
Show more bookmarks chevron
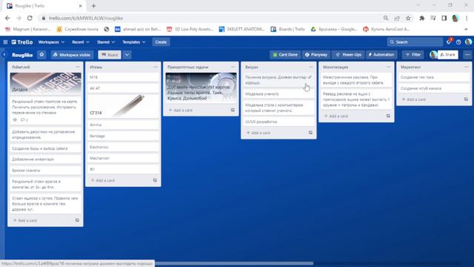tap(466, 29)
